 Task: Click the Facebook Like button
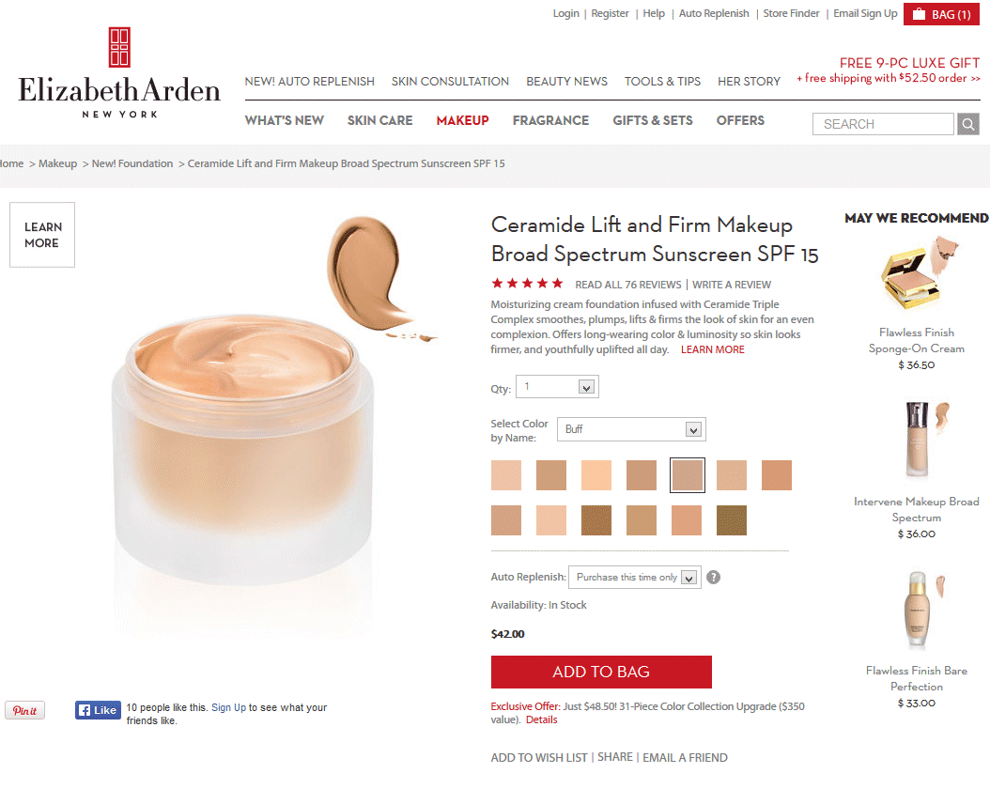click(x=98, y=710)
